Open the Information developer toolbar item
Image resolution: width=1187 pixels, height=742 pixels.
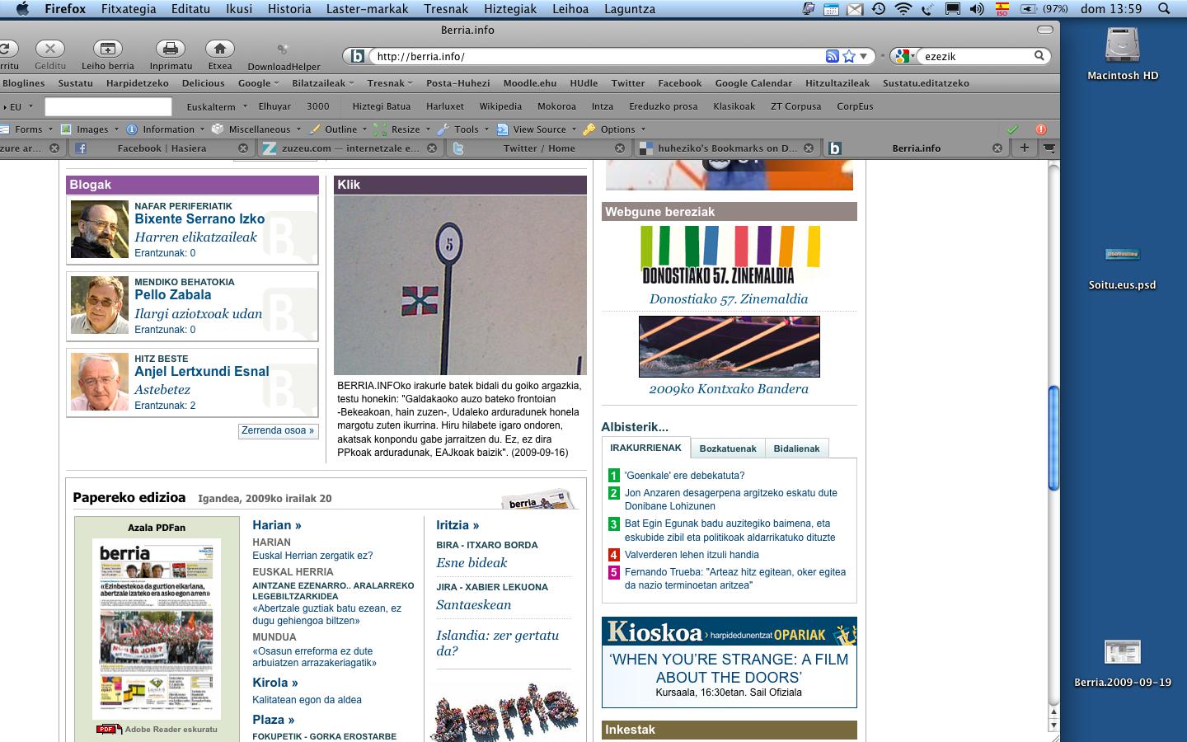click(x=168, y=129)
